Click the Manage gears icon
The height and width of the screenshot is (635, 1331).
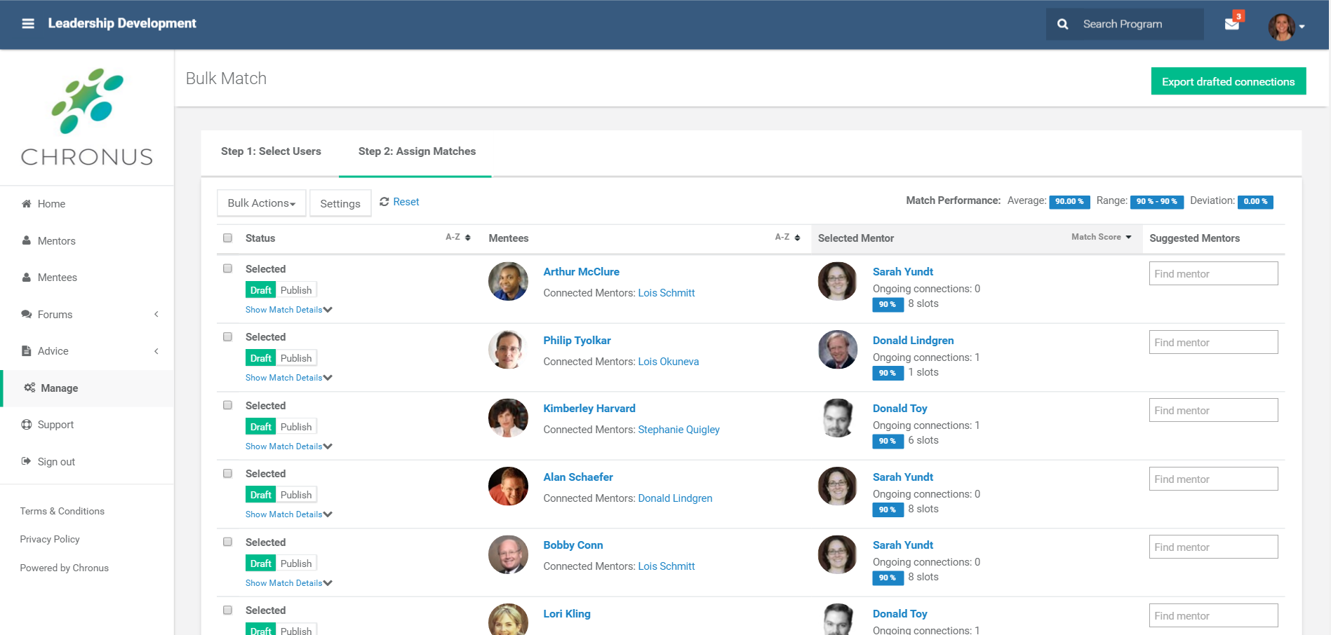coord(29,388)
